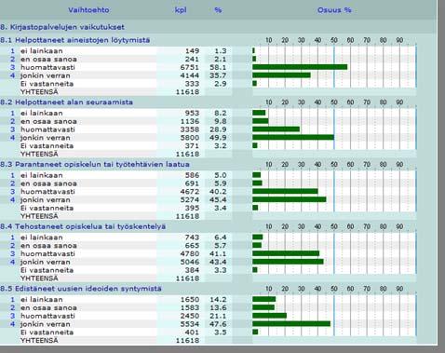Click count 1650 in section 8.5

(190, 299)
